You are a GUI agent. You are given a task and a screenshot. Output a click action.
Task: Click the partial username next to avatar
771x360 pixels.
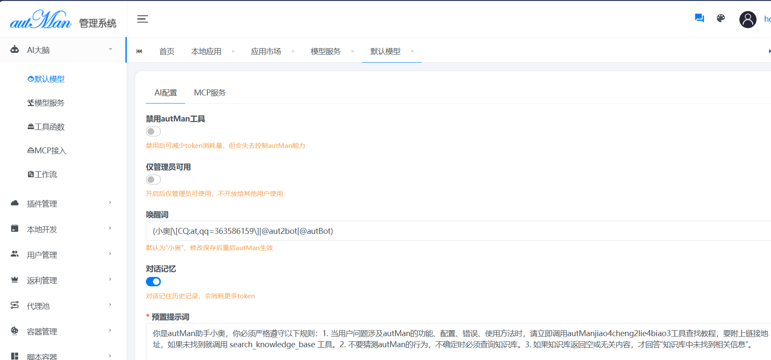click(767, 19)
